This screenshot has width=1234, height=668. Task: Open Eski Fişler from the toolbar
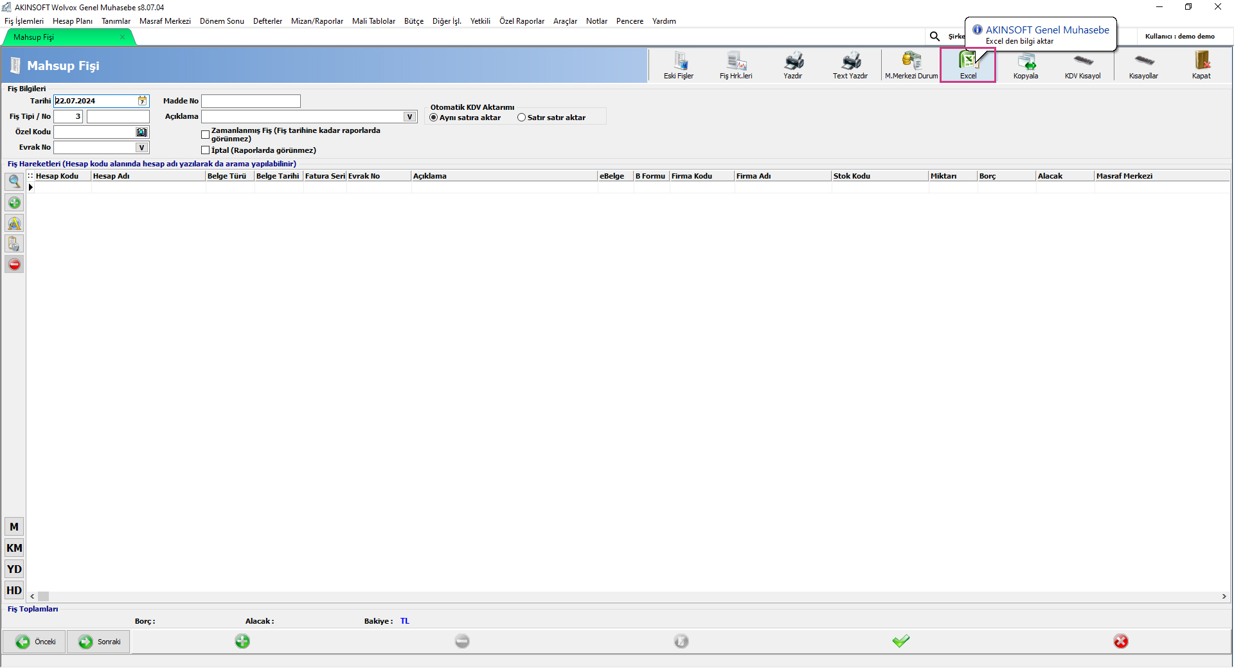pyautogui.click(x=679, y=66)
